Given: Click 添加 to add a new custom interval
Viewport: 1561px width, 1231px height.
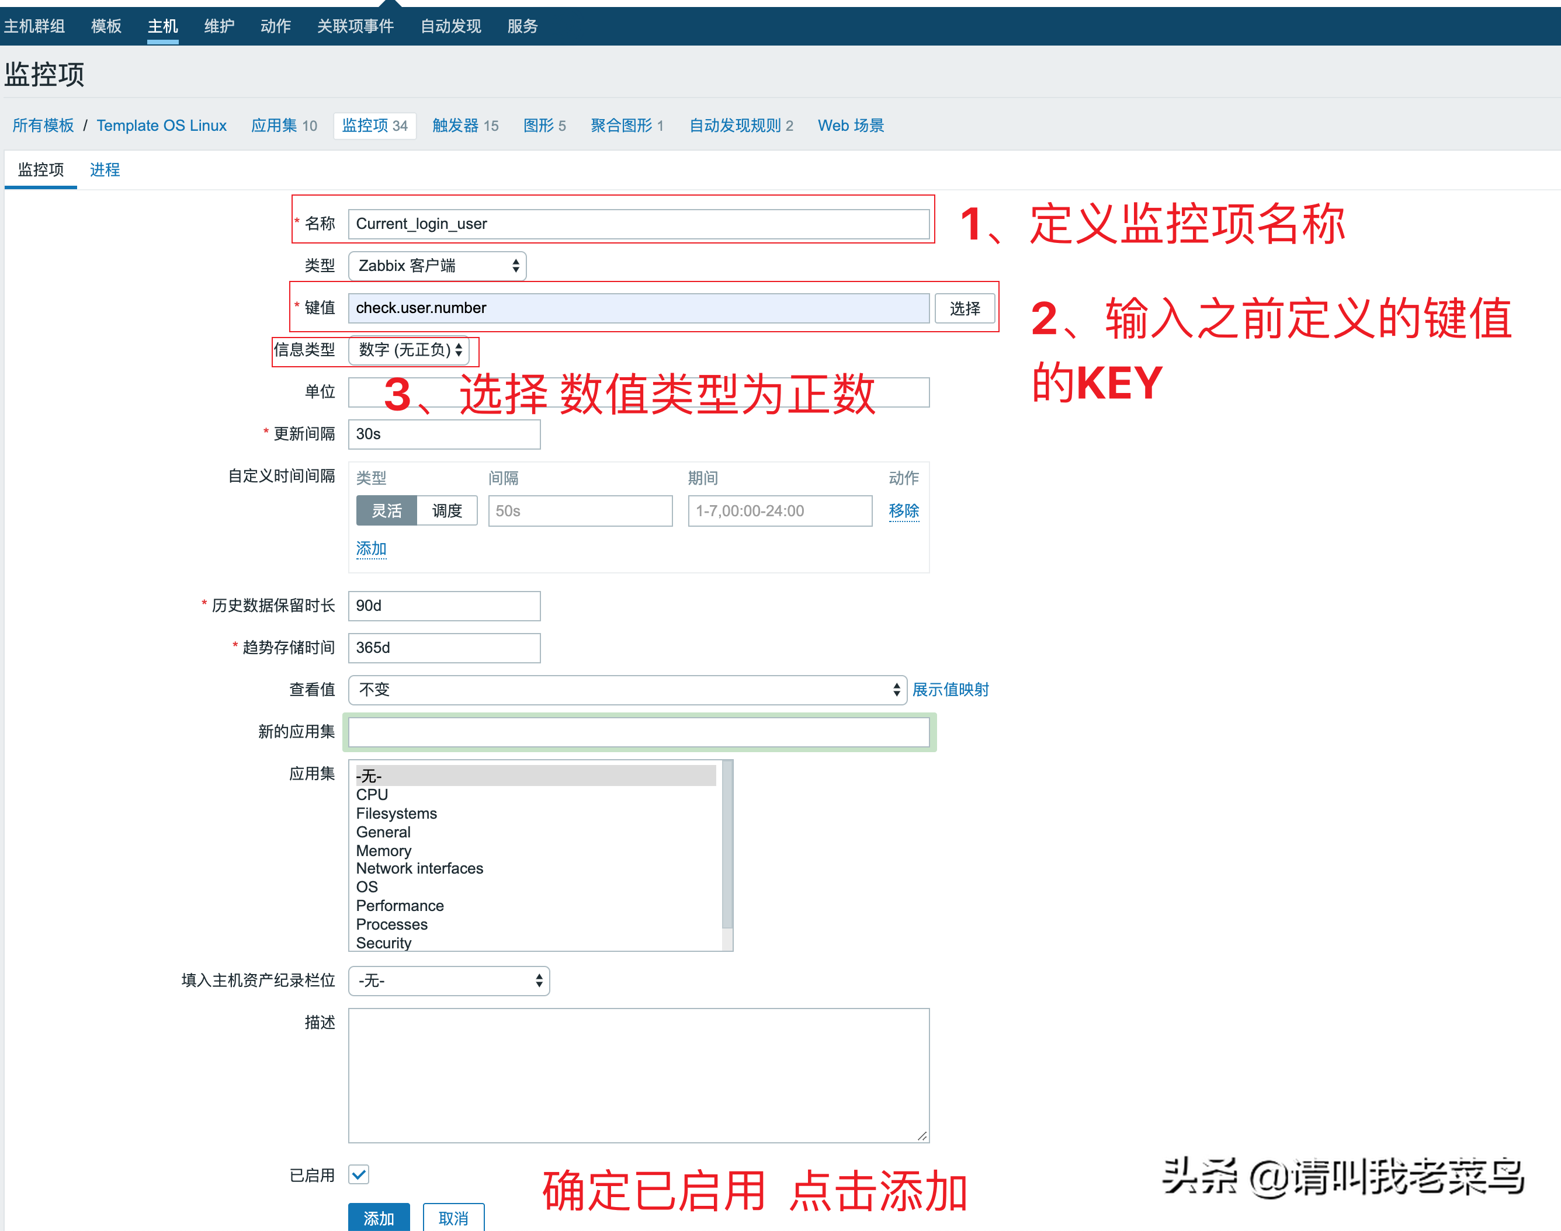Looking at the screenshot, I should point(370,548).
